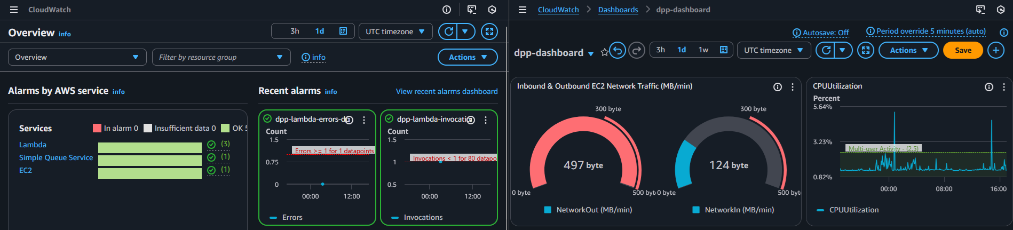Click the info circle icon in left window top bar
The width and height of the screenshot is (1013, 230).
[x=447, y=10]
